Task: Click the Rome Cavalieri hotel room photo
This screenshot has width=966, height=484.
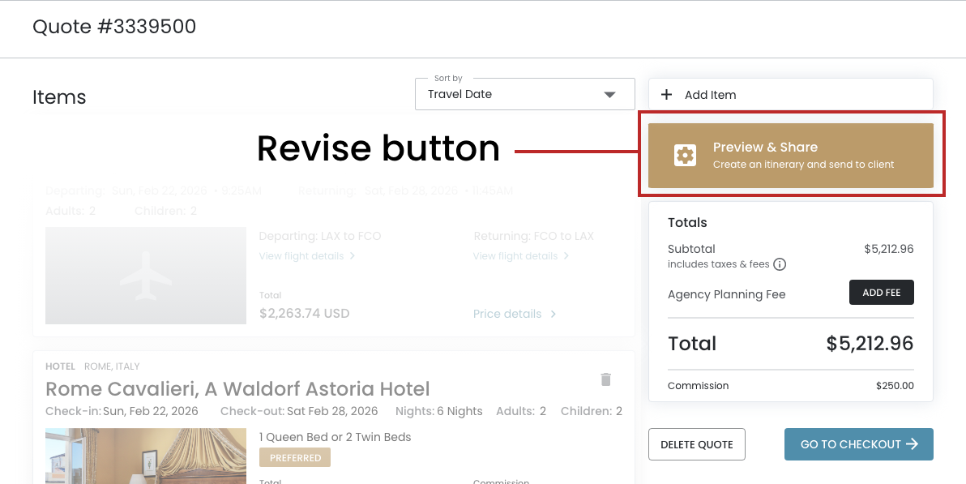Action: 146,456
